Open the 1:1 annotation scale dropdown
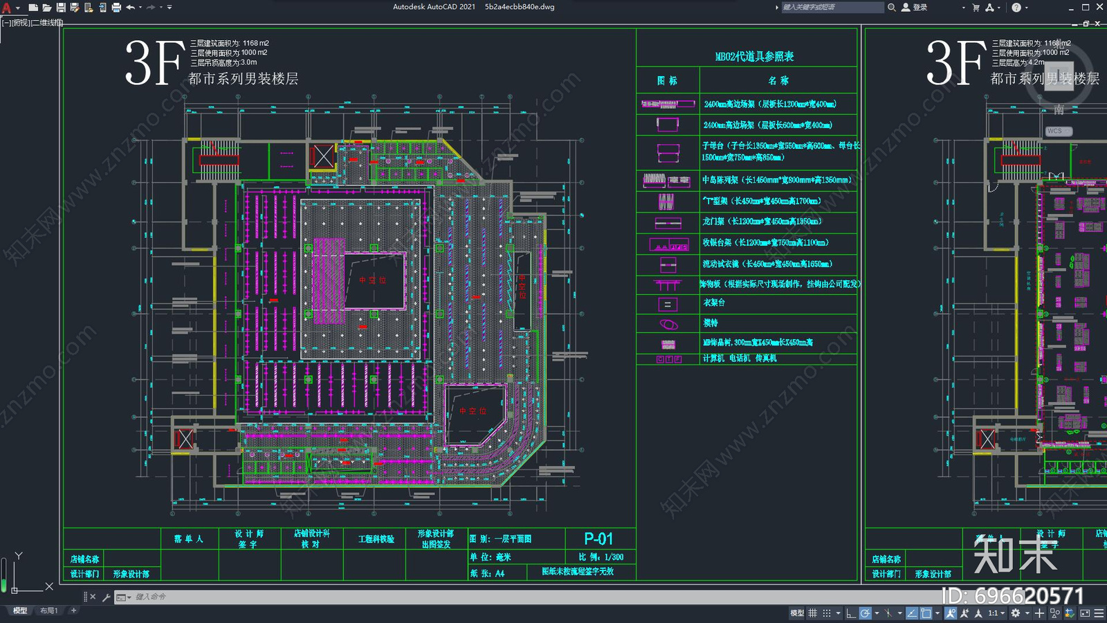 coord(996,613)
